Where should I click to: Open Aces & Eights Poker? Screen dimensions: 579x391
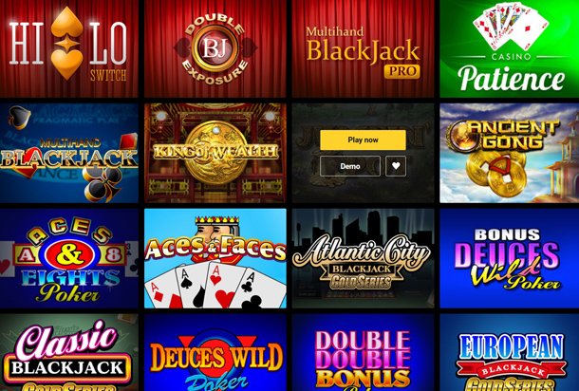click(x=69, y=258)
